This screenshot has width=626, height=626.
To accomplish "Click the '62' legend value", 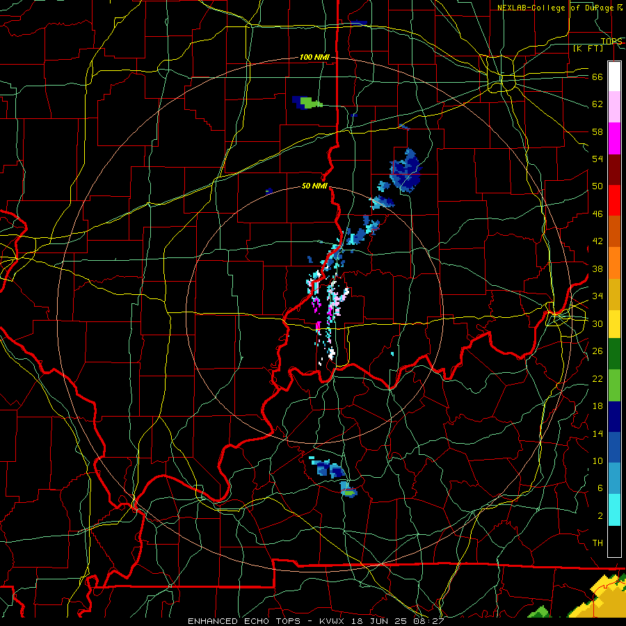I will click(x=597, y=104).
